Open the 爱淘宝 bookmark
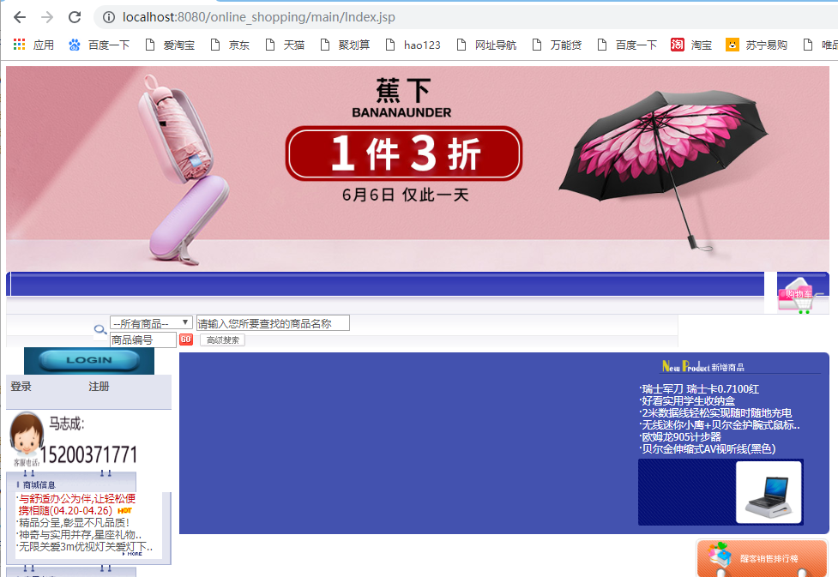The width and height of the screenshot is (838, 577). pos(170,45)
